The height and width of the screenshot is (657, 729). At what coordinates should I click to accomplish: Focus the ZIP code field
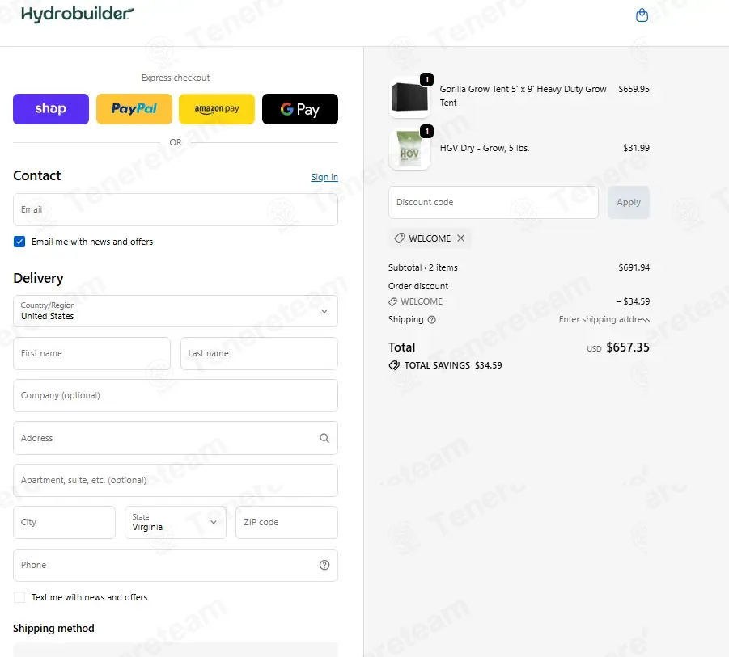point(287,522)
